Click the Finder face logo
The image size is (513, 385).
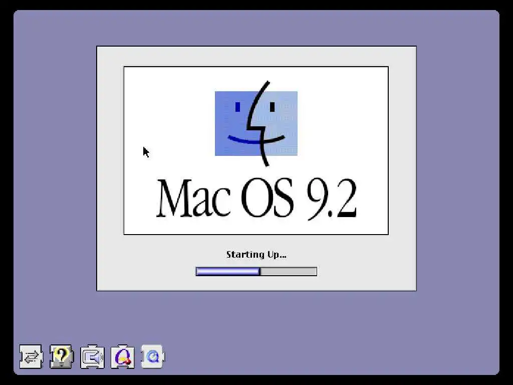pos(256,123)
